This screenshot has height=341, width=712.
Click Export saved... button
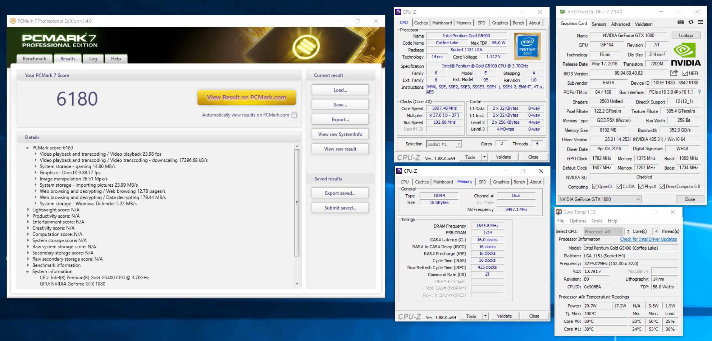pos(340,193)
